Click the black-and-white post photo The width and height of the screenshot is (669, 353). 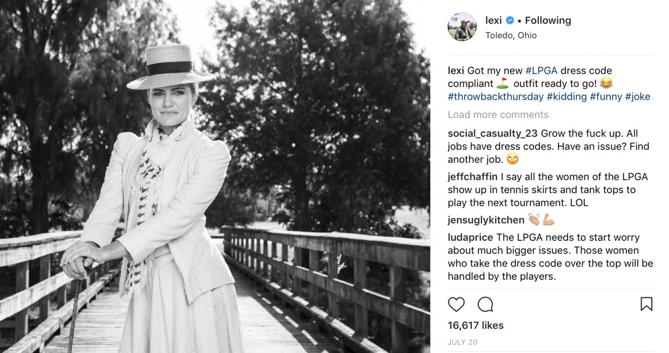coord(215,176)
